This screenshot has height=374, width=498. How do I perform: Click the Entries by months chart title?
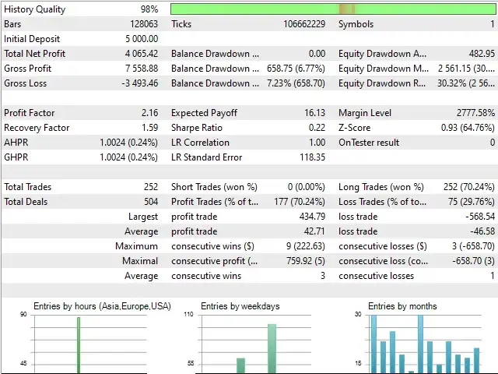[402, 306]
